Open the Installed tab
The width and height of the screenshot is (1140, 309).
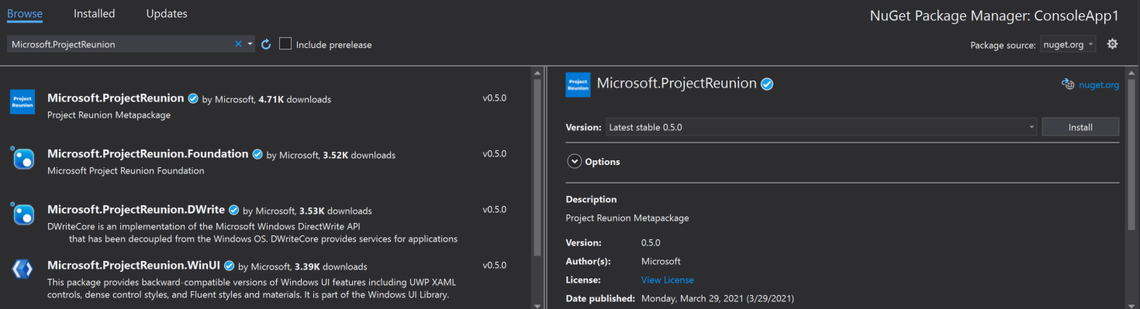94,13
